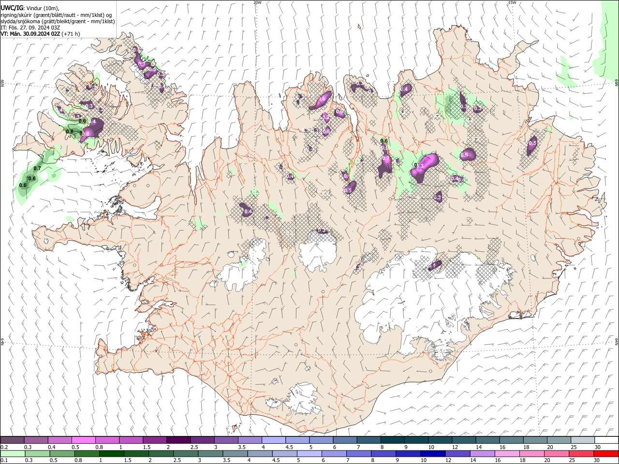
Task: Click the rain swatch between 20 and 25
Action: click(556, 454)
